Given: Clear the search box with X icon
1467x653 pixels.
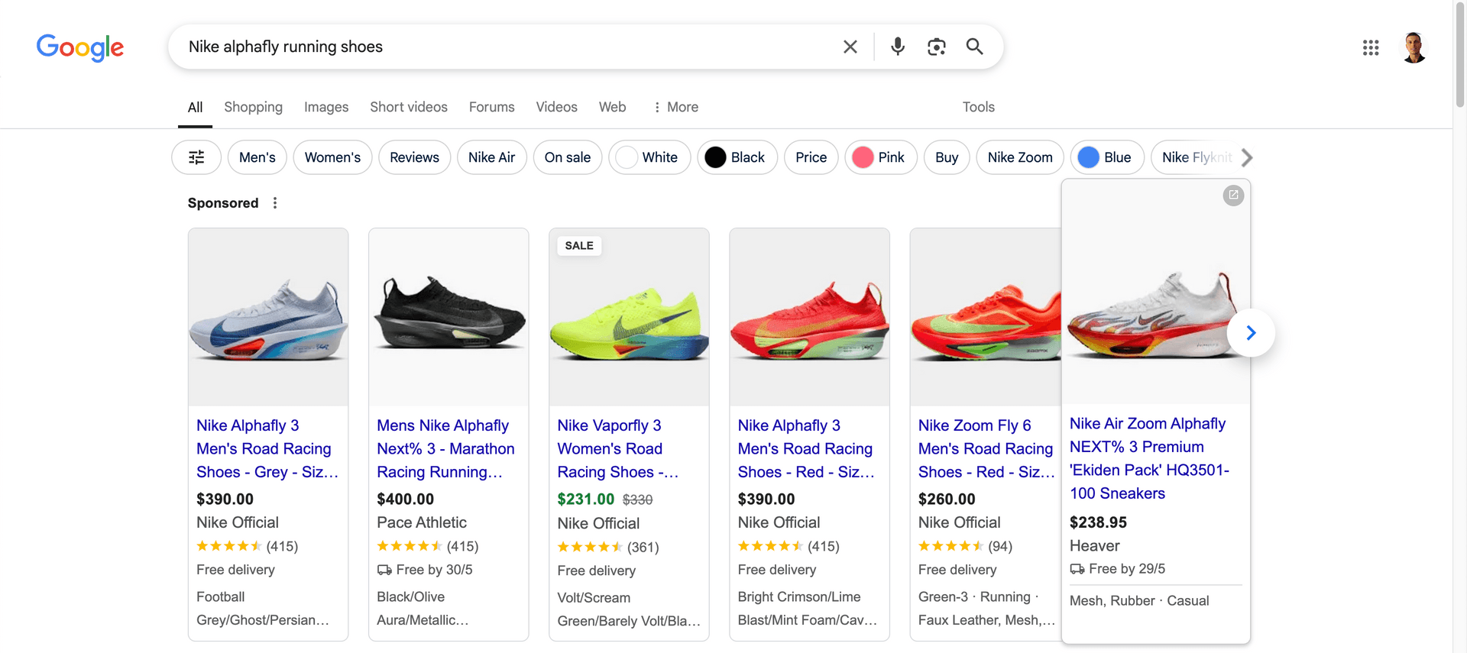Looking at the screenshot, I should 850,47.
